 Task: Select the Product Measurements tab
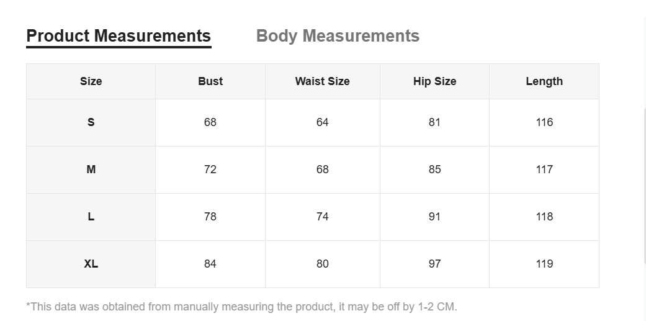pos(119,36)
